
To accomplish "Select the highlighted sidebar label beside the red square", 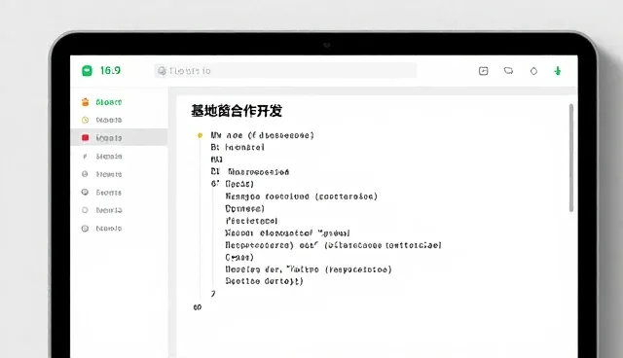I will [108, 138].
